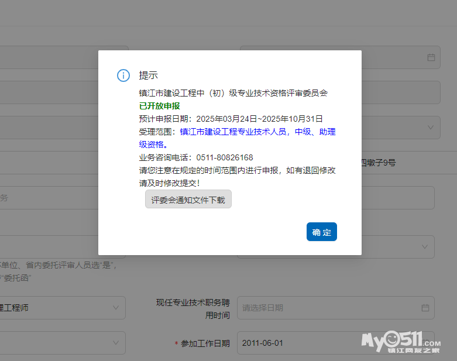457x361 pixels.
Task: Open the right dropdown below the dialog box
Action: pyautogui.click(x=425, y=247)
